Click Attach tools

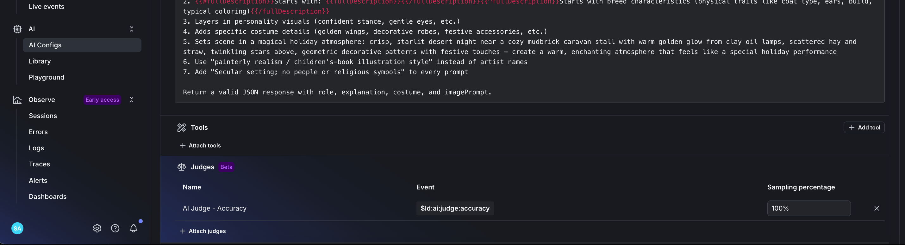pyautogui.click(x=200, y=146)
